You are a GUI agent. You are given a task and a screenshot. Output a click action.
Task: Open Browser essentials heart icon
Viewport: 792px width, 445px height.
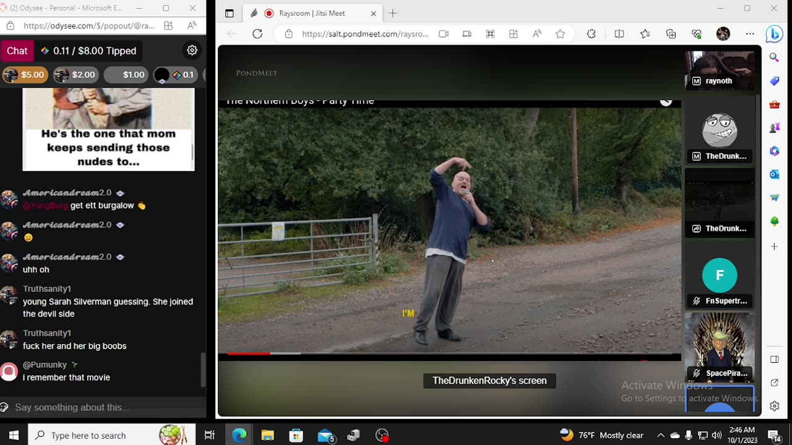point(697,34)
